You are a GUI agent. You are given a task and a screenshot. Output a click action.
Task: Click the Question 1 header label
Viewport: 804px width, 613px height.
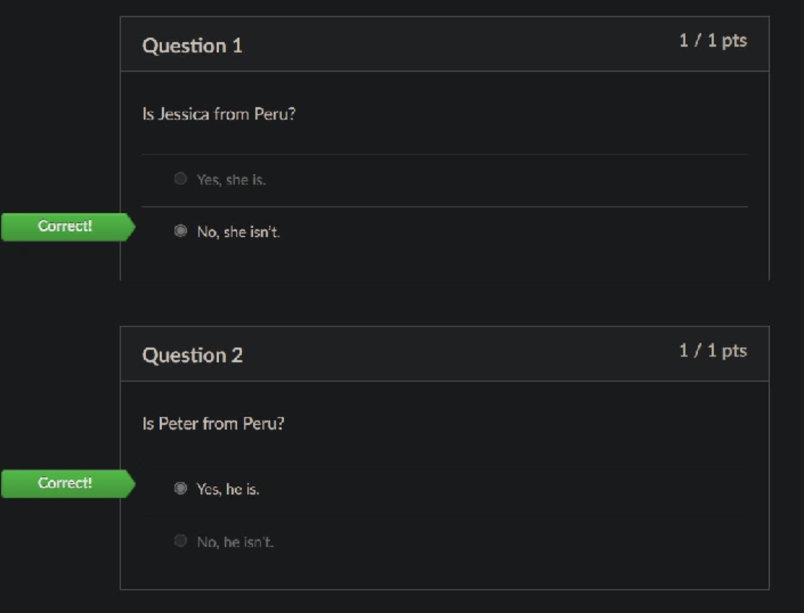point(193,45)
